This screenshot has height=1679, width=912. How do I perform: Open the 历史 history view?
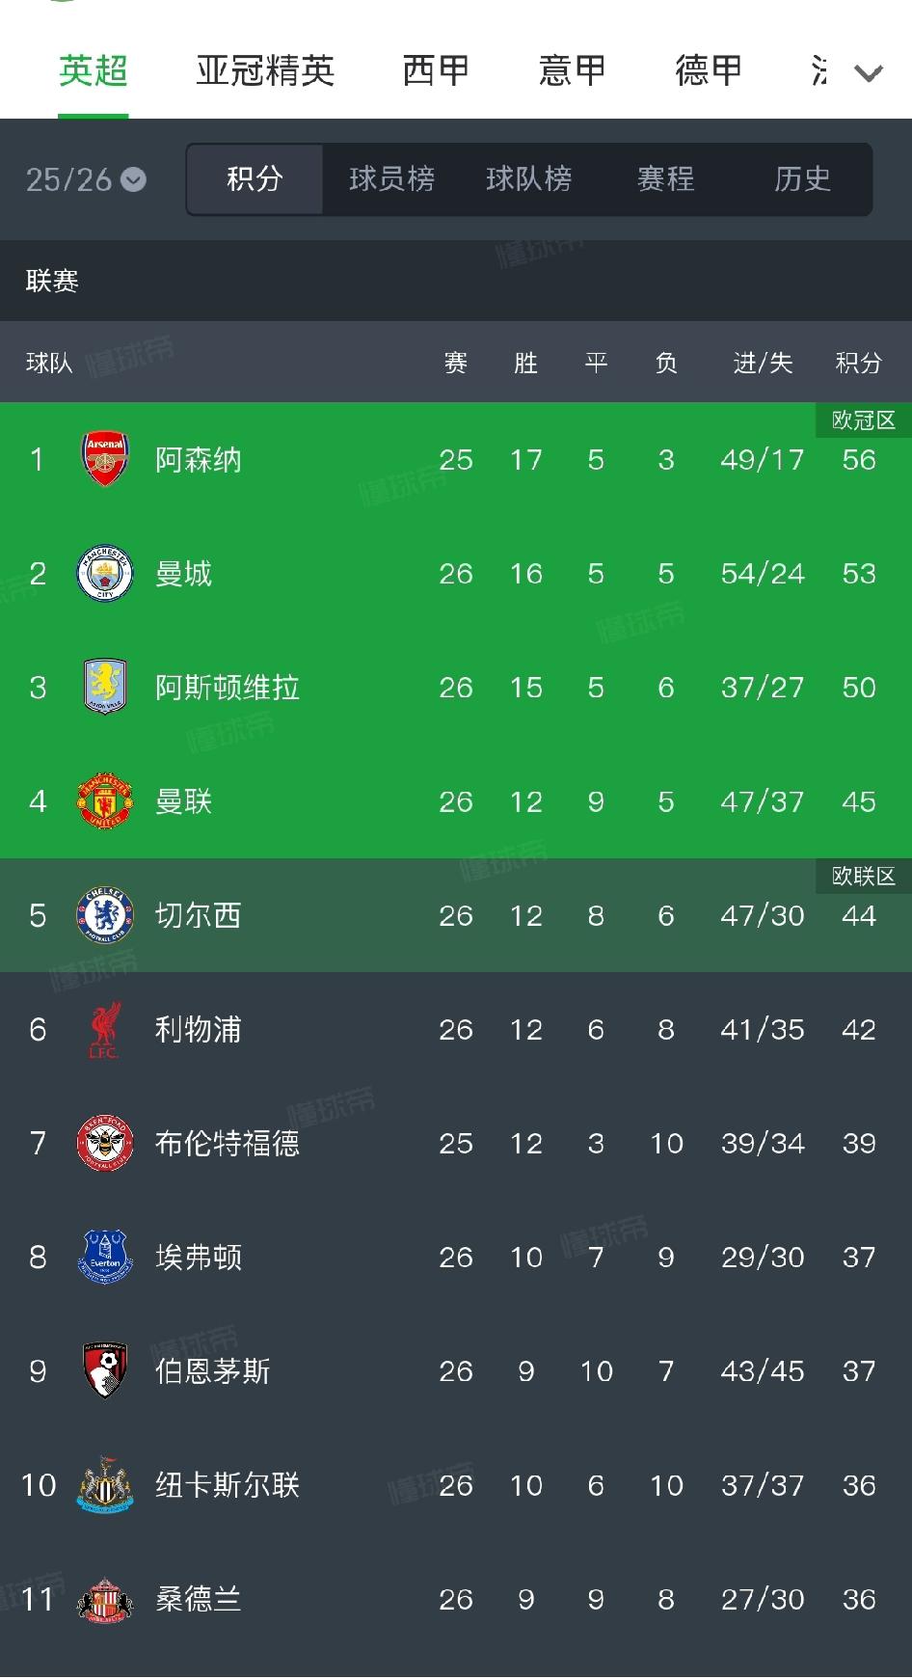click(x=802, y=179)
